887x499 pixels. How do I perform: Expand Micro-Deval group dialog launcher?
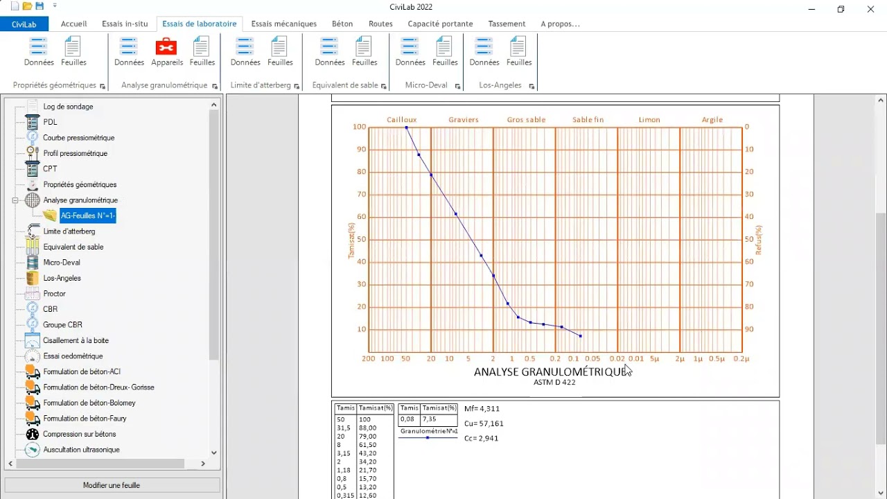click(457, 86)
